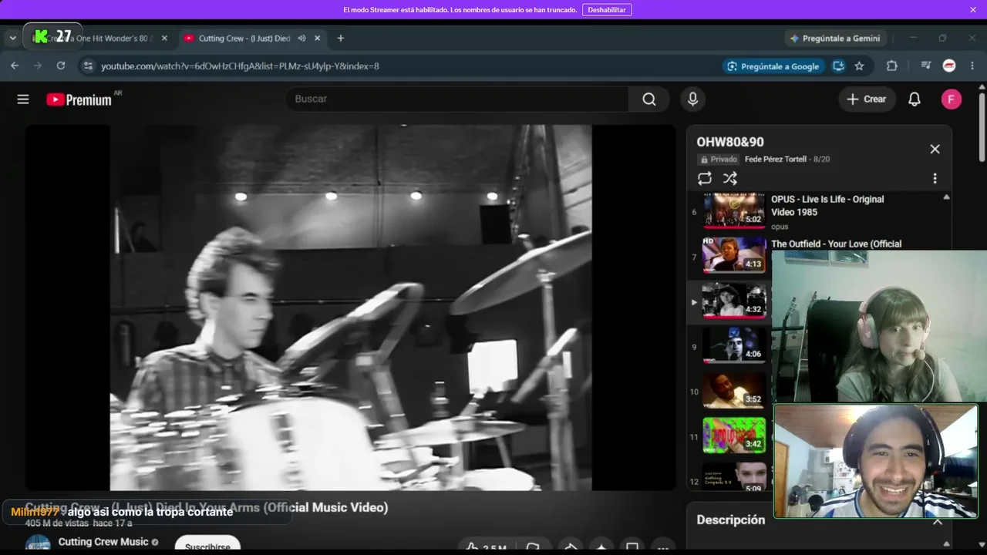Open the YouTube guide hamburger menu
The width and height of the screenshot is (987, 555).
click(23, 99)
